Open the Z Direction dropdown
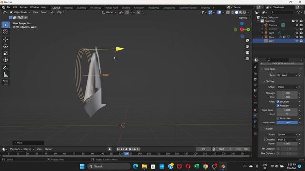 pyautogui.click(x=287, y=139)
